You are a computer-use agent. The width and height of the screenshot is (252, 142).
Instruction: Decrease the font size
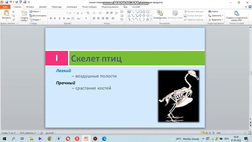click(x=82, y=13)
